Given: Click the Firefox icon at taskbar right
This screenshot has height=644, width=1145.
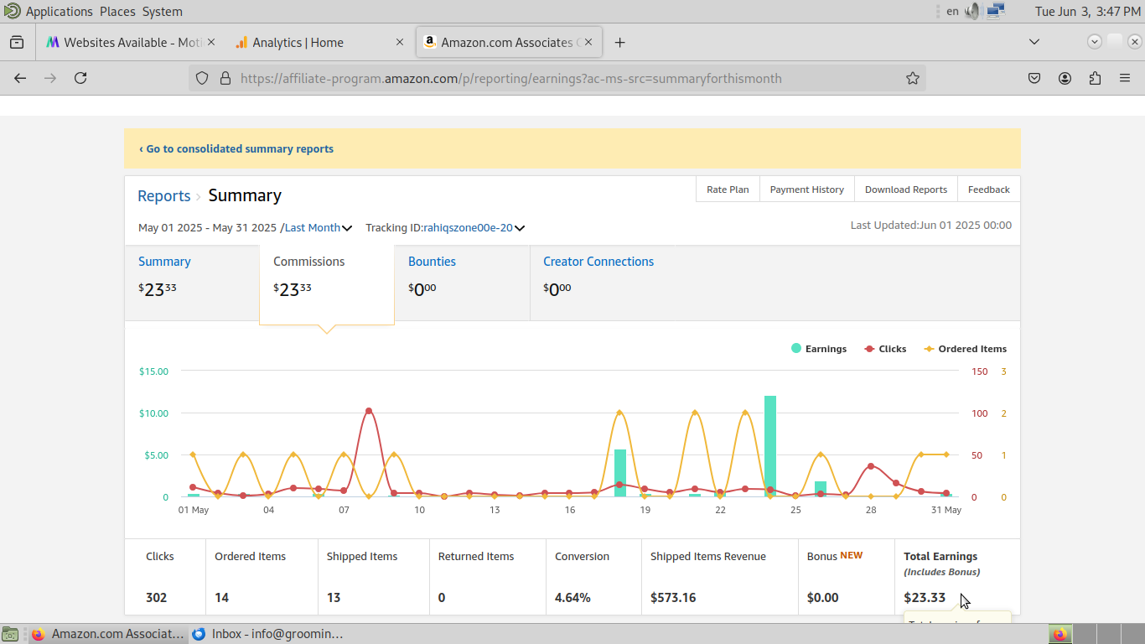Looking at the screenshot, I should click(1060, 634).
